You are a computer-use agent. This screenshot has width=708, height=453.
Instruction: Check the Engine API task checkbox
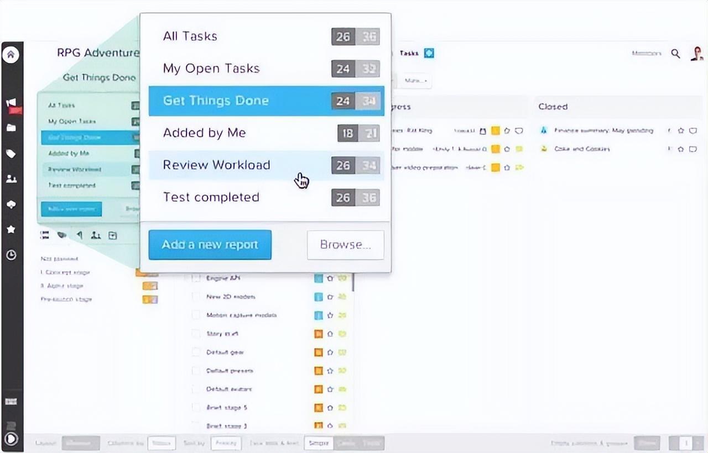(196, 278)
